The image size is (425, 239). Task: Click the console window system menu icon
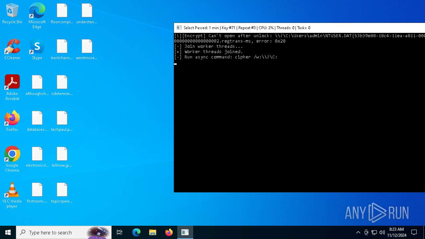tap(179, 28)
